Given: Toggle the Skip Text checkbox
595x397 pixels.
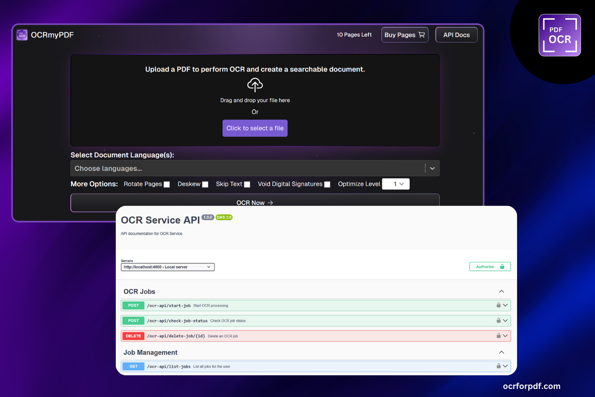Looking at the screenshot, I should click(247, 184).
